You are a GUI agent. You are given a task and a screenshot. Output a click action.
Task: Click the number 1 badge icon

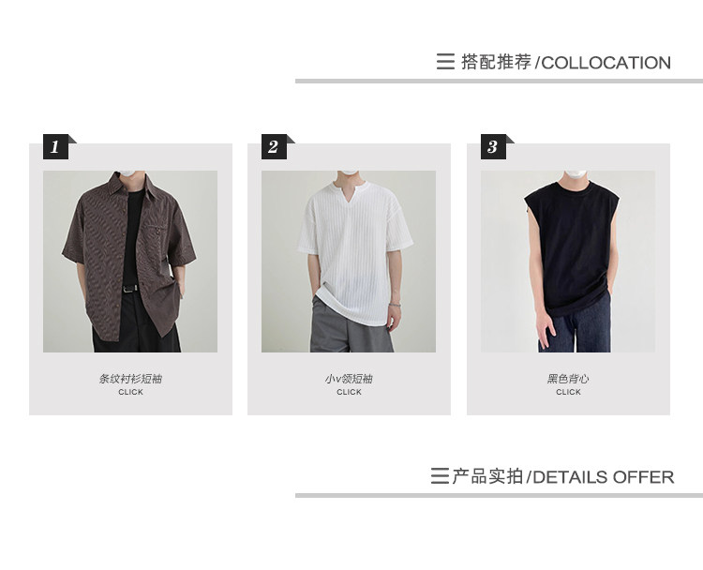[x=56, y=146]
